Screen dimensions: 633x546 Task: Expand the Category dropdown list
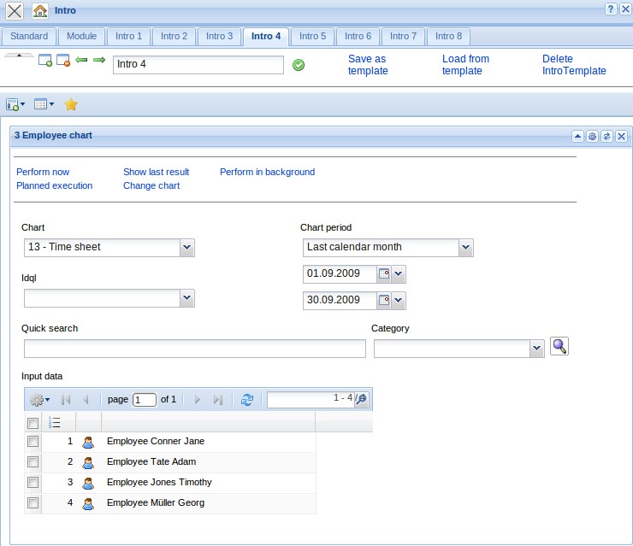(x=536, y=349)
